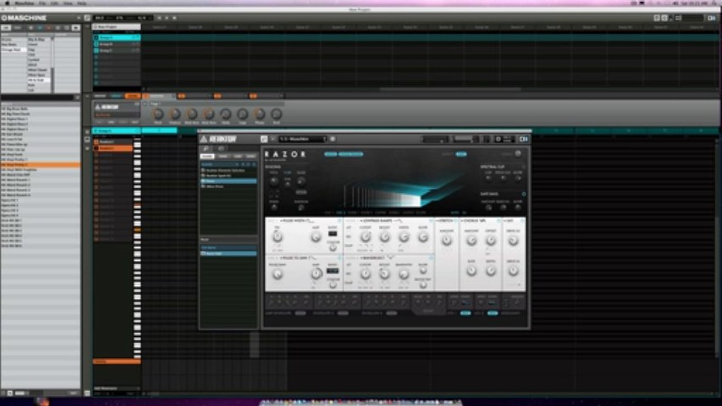Toggle power for the Lowpass Ramps filter
Viewport: 722px width, 406px height.
tap(431, 221)
